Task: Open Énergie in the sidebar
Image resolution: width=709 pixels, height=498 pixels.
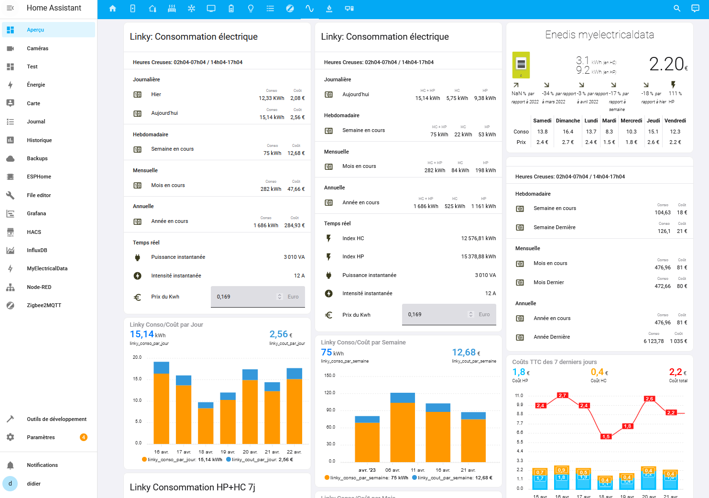Action: [36, 85]
